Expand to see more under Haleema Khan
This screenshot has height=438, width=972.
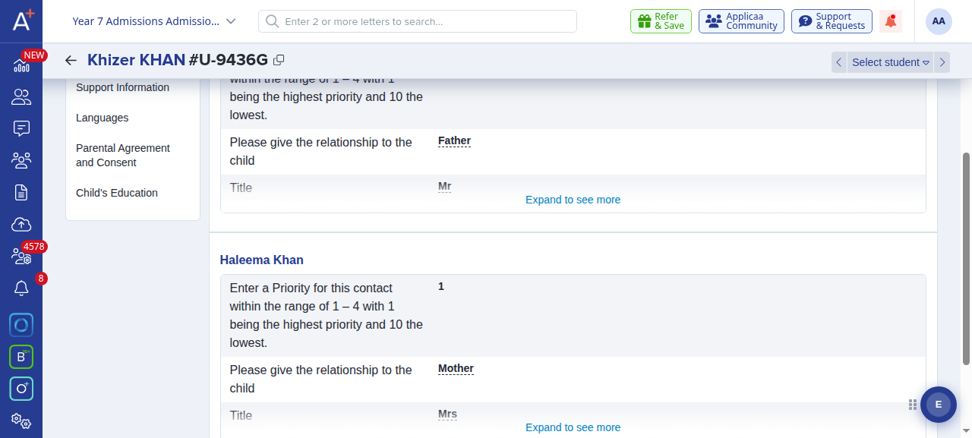click(x=573, y=427)
